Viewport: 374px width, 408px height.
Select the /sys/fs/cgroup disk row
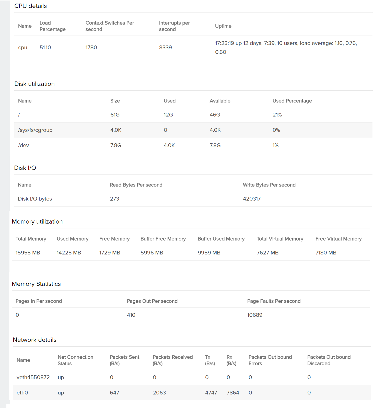click(x=35, y=130)
